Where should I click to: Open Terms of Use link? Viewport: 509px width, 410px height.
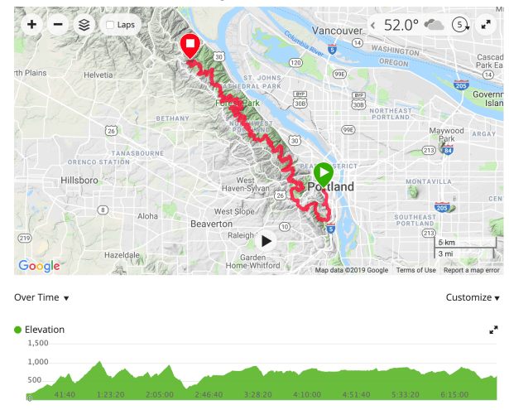click(x=415, y=270)
